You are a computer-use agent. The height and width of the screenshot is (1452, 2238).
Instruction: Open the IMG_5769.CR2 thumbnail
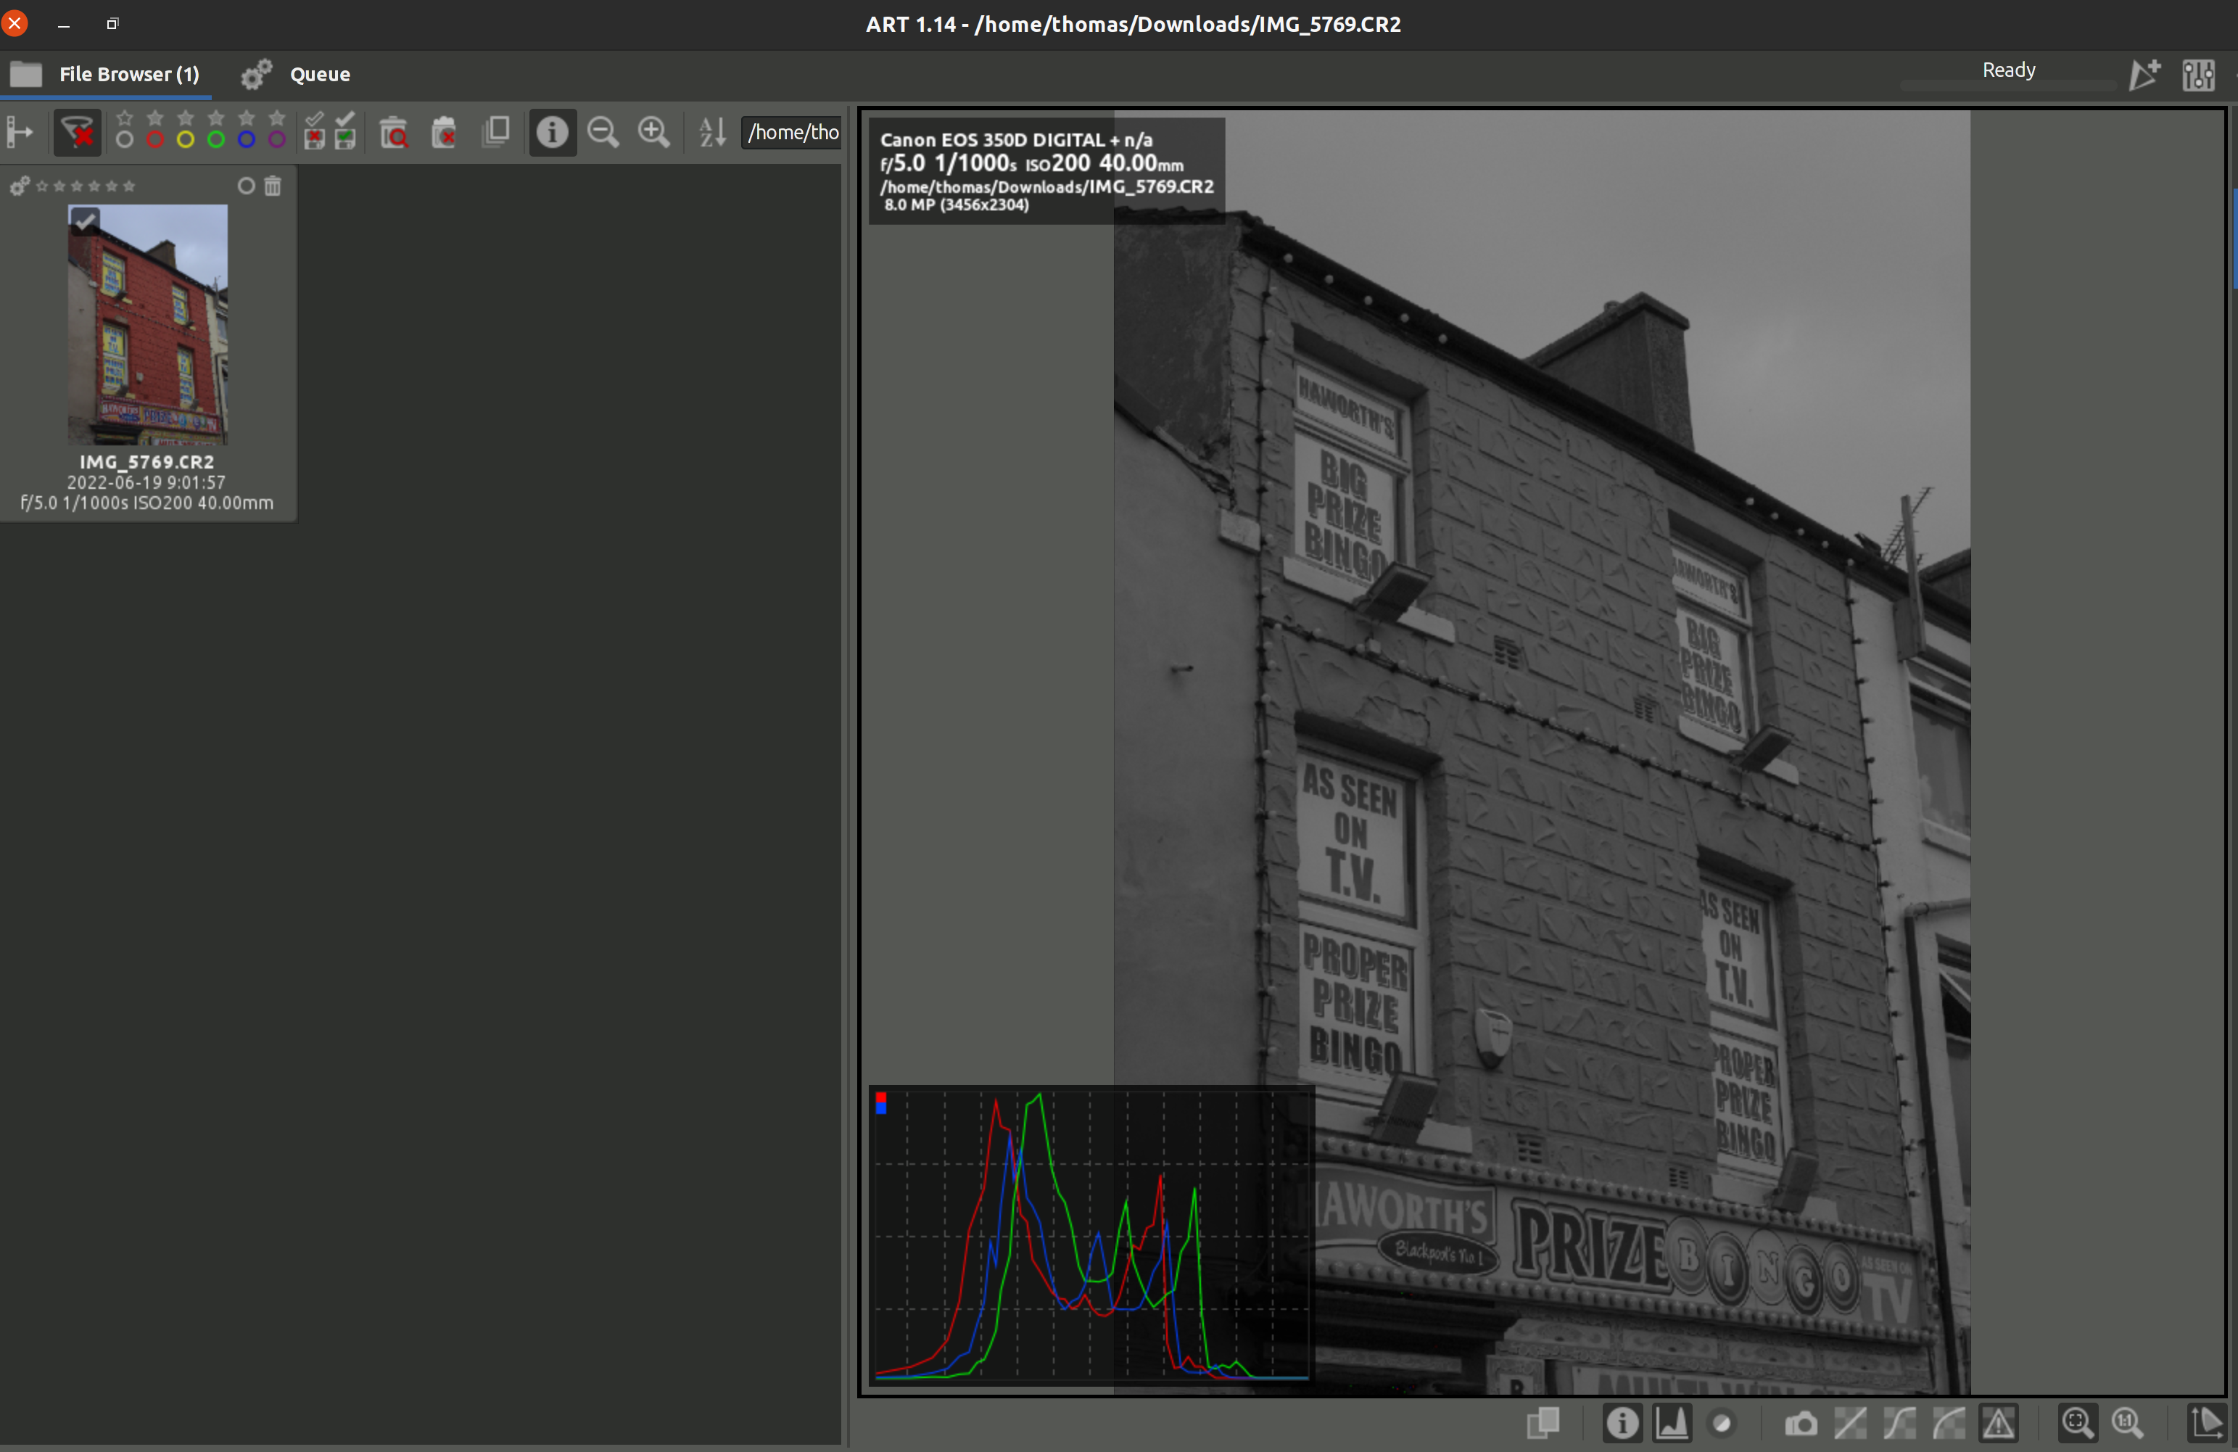[148, 324]
